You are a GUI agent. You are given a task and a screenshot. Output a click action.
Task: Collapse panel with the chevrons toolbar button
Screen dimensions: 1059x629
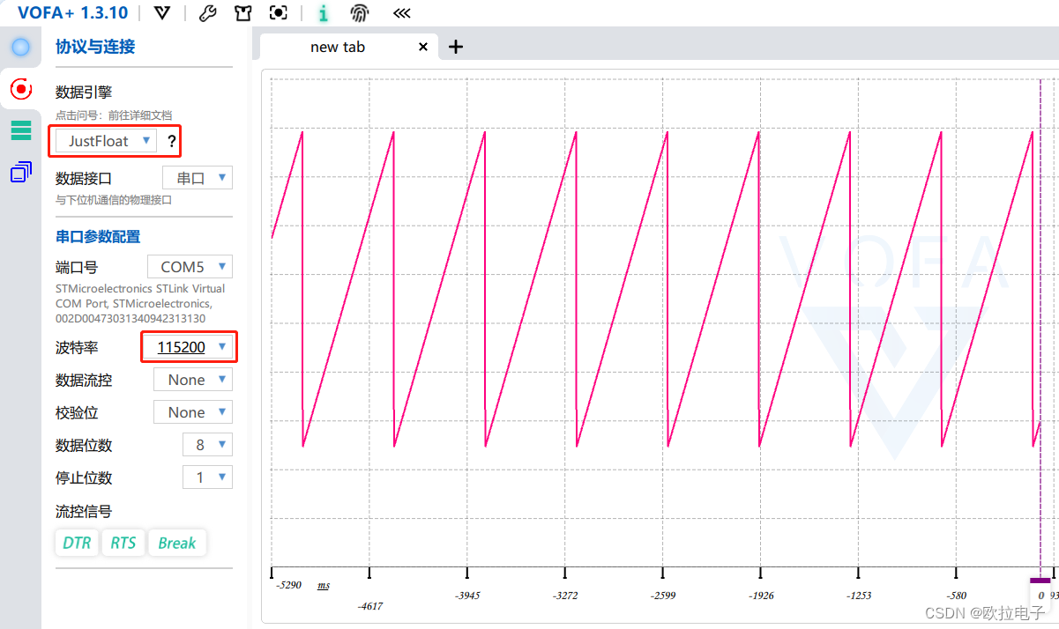click(x=401, y=13)
